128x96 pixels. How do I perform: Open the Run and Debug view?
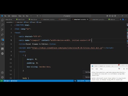pos(2,34)
